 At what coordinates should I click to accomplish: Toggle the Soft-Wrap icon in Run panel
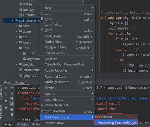12,98
